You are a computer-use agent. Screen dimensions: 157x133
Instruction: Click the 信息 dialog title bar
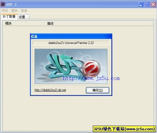pyautogui.click(x=71, y=36)
